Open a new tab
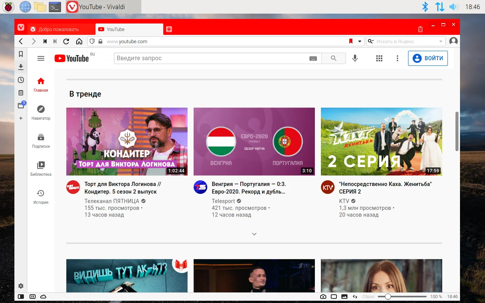This screenshot has height=303, width=485. coord(169,29)
